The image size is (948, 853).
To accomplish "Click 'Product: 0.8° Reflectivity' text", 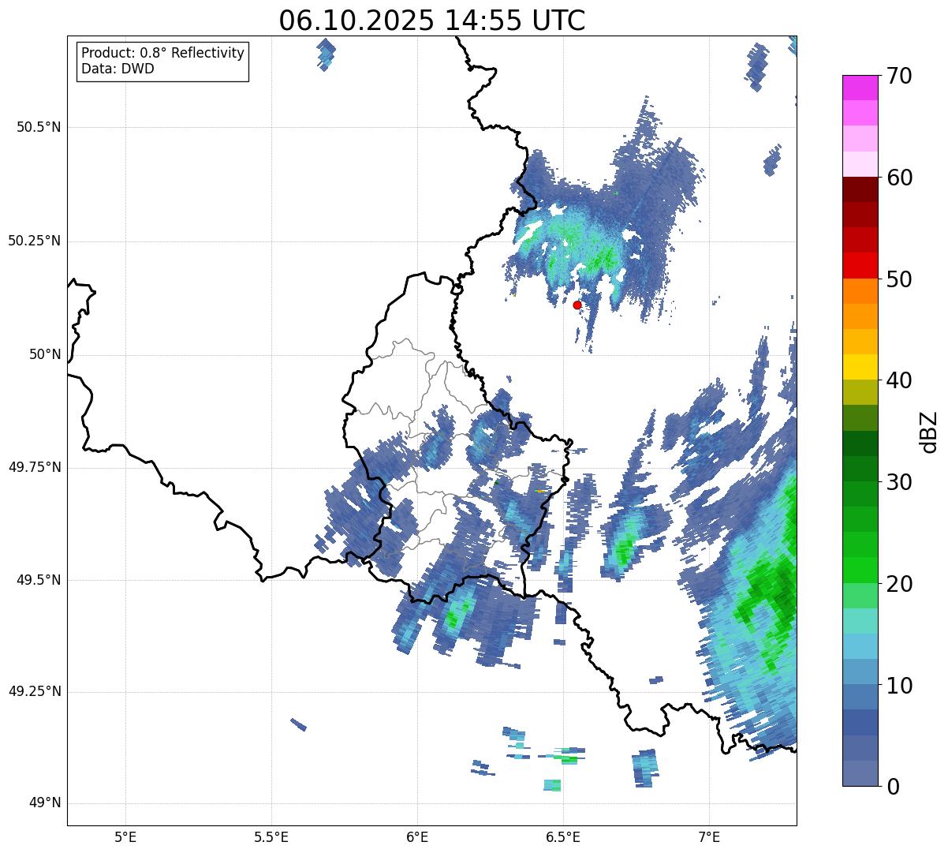I will pos(163,53).
